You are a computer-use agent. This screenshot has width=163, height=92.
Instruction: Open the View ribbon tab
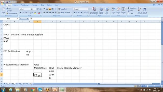56,5
